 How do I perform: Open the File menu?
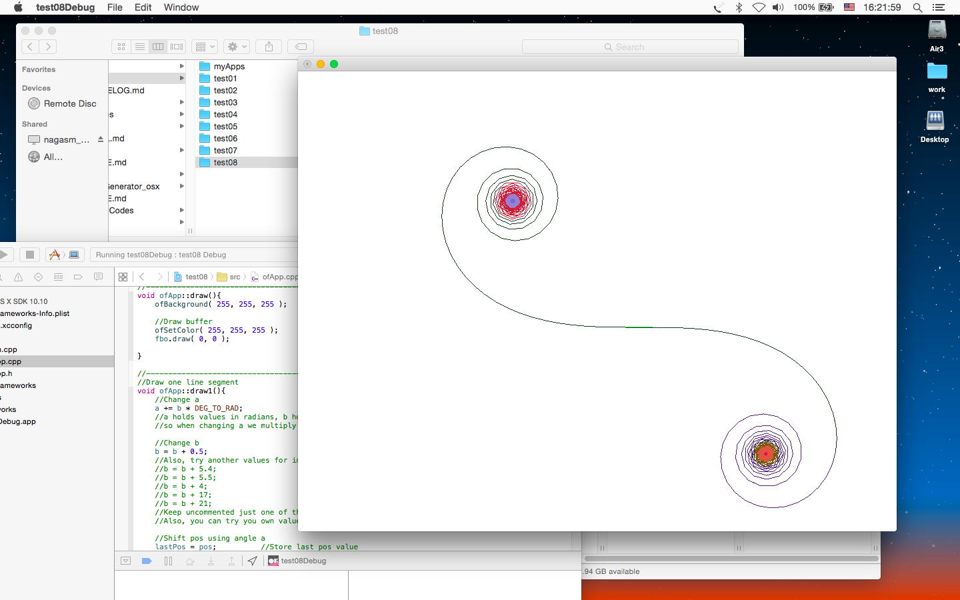pyautogui.click(x=115, y=7)
